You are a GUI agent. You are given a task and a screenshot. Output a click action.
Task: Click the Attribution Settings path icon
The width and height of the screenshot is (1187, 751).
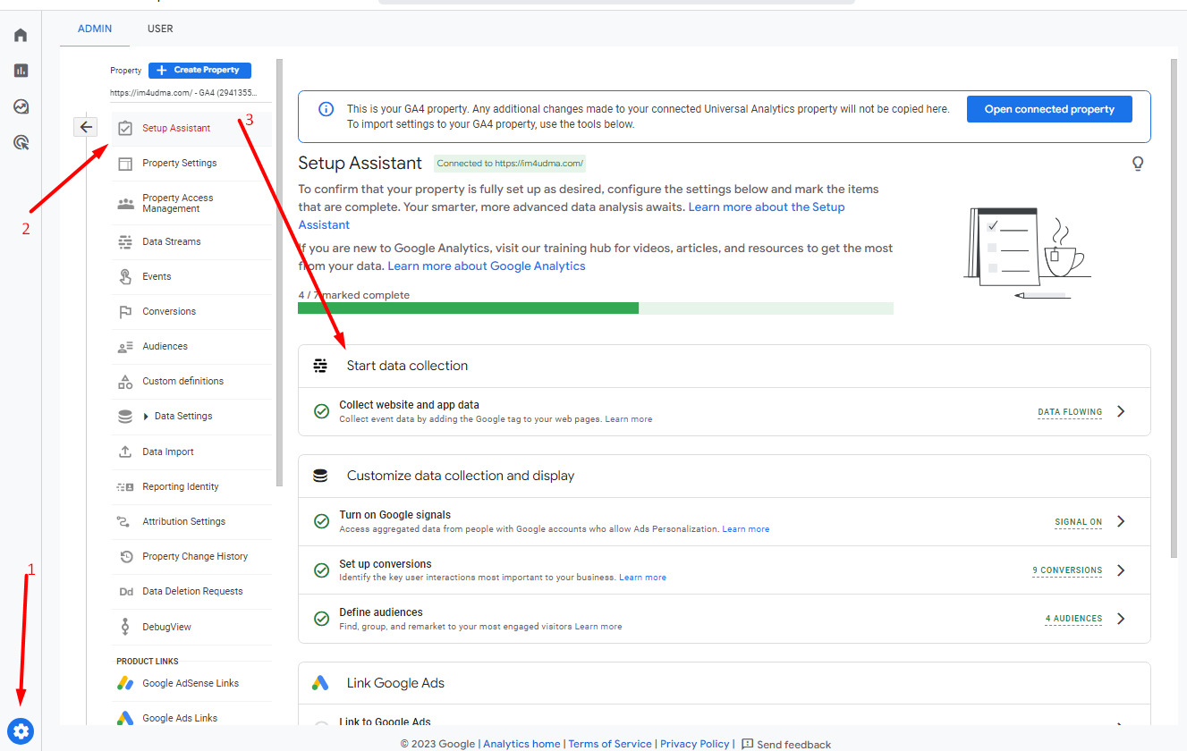pos(125,522)
